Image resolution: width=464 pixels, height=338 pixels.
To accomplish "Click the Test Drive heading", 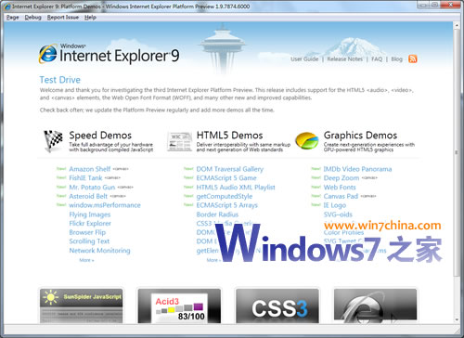I will coord(60,80).
